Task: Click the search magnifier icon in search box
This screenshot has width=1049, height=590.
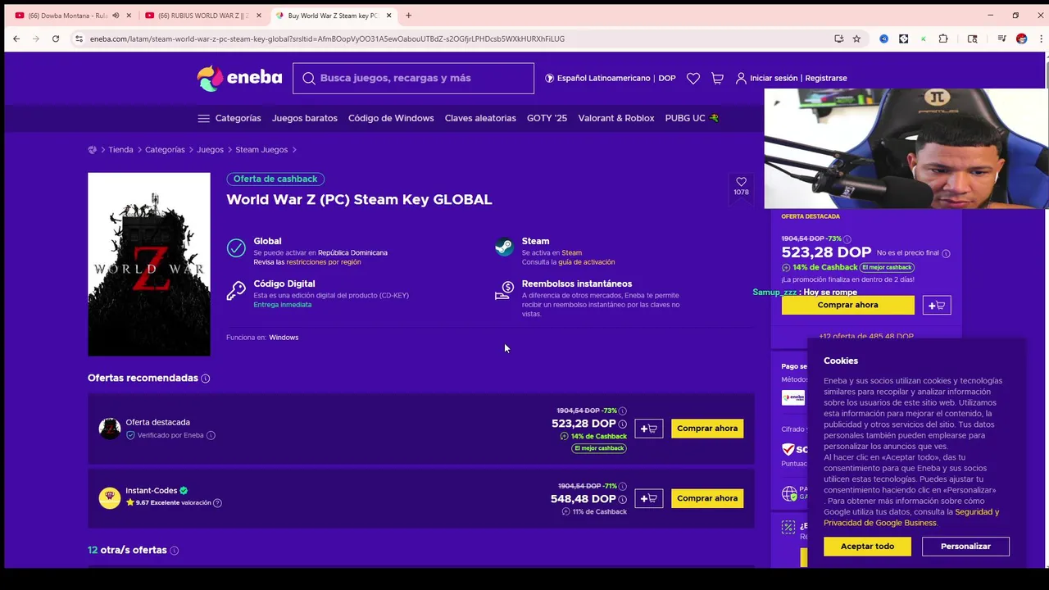Action: pos(309,78)
